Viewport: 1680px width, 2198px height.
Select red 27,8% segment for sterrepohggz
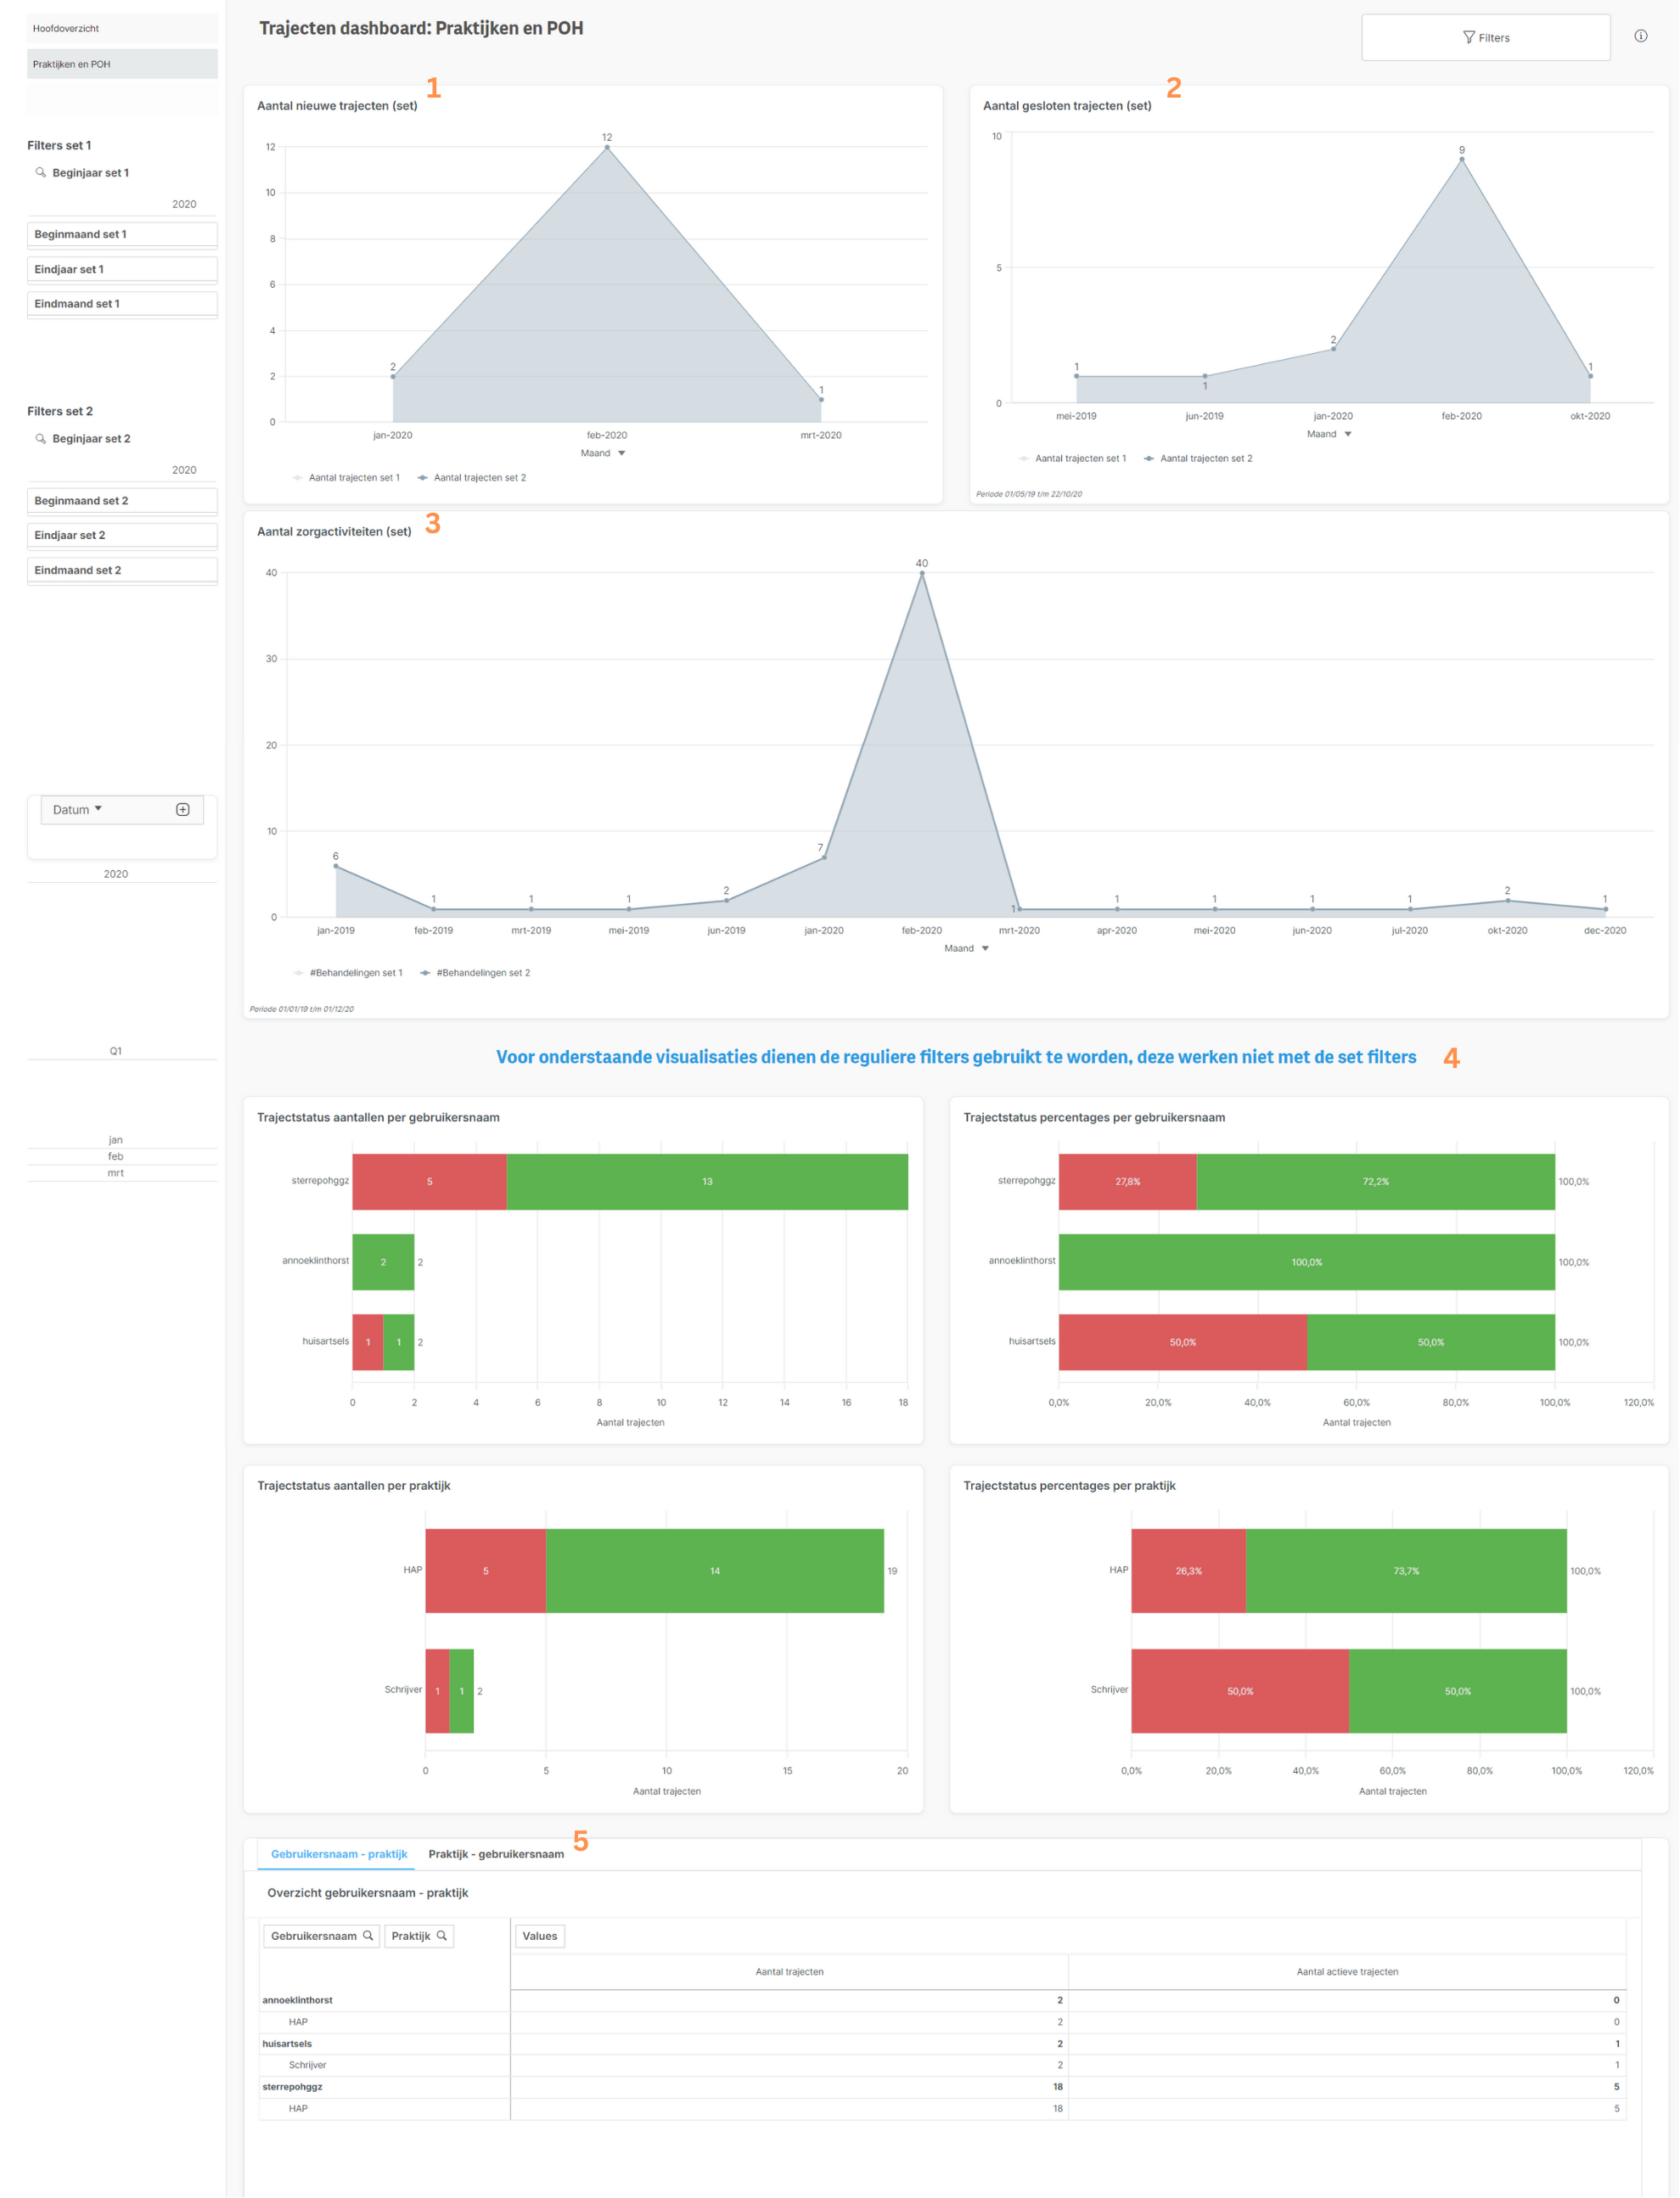coord(1128,1182)
